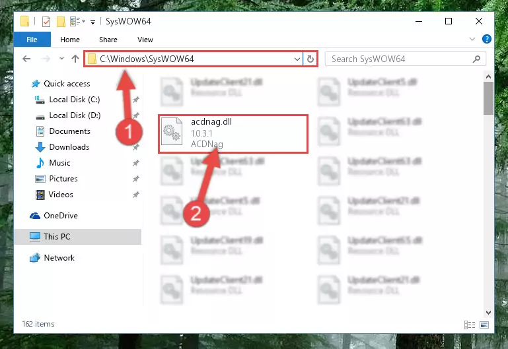Select This PC in navigation pane

[78, 237]
